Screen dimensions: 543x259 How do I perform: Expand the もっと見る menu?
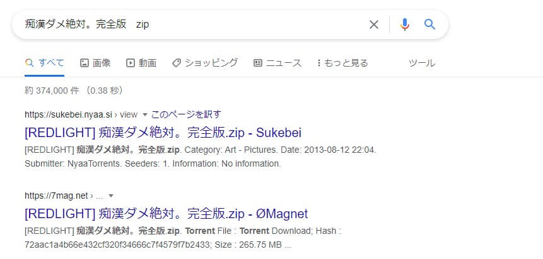pos(342,63)
